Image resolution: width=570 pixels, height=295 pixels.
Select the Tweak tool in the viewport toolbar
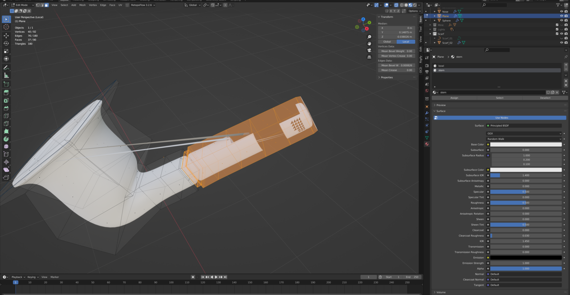(6, 19)
